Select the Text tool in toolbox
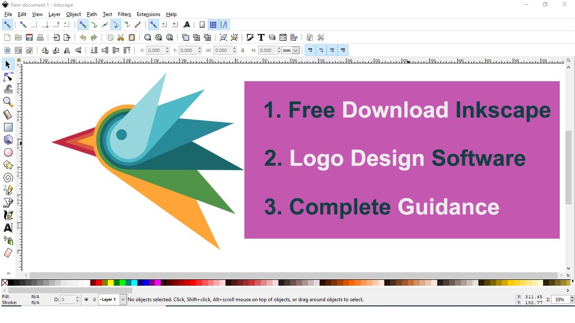575x323 pixels. point(8,228)
